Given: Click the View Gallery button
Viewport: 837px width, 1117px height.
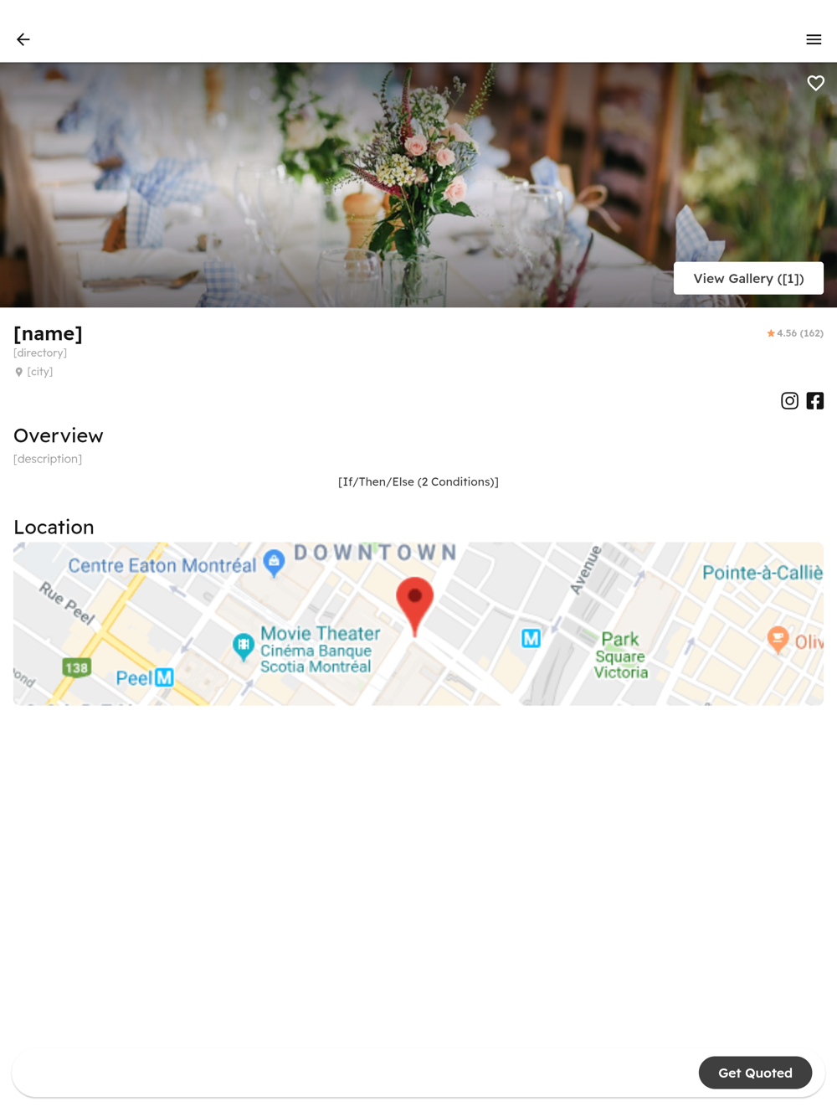Looking at the screenshot, I should (x=748, y=278).
